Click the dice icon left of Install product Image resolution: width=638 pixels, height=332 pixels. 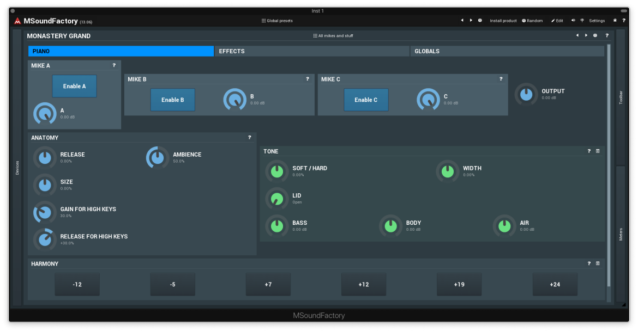pyautogui.click(x=480, y=20)
